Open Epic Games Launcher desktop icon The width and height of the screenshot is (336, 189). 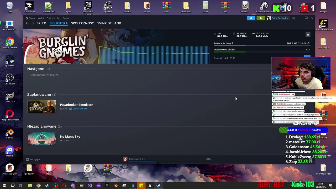pos(88,8)
